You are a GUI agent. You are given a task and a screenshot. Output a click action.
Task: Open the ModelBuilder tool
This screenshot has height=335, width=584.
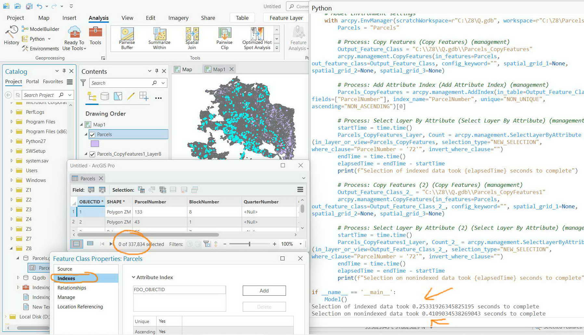pos(40,29)
